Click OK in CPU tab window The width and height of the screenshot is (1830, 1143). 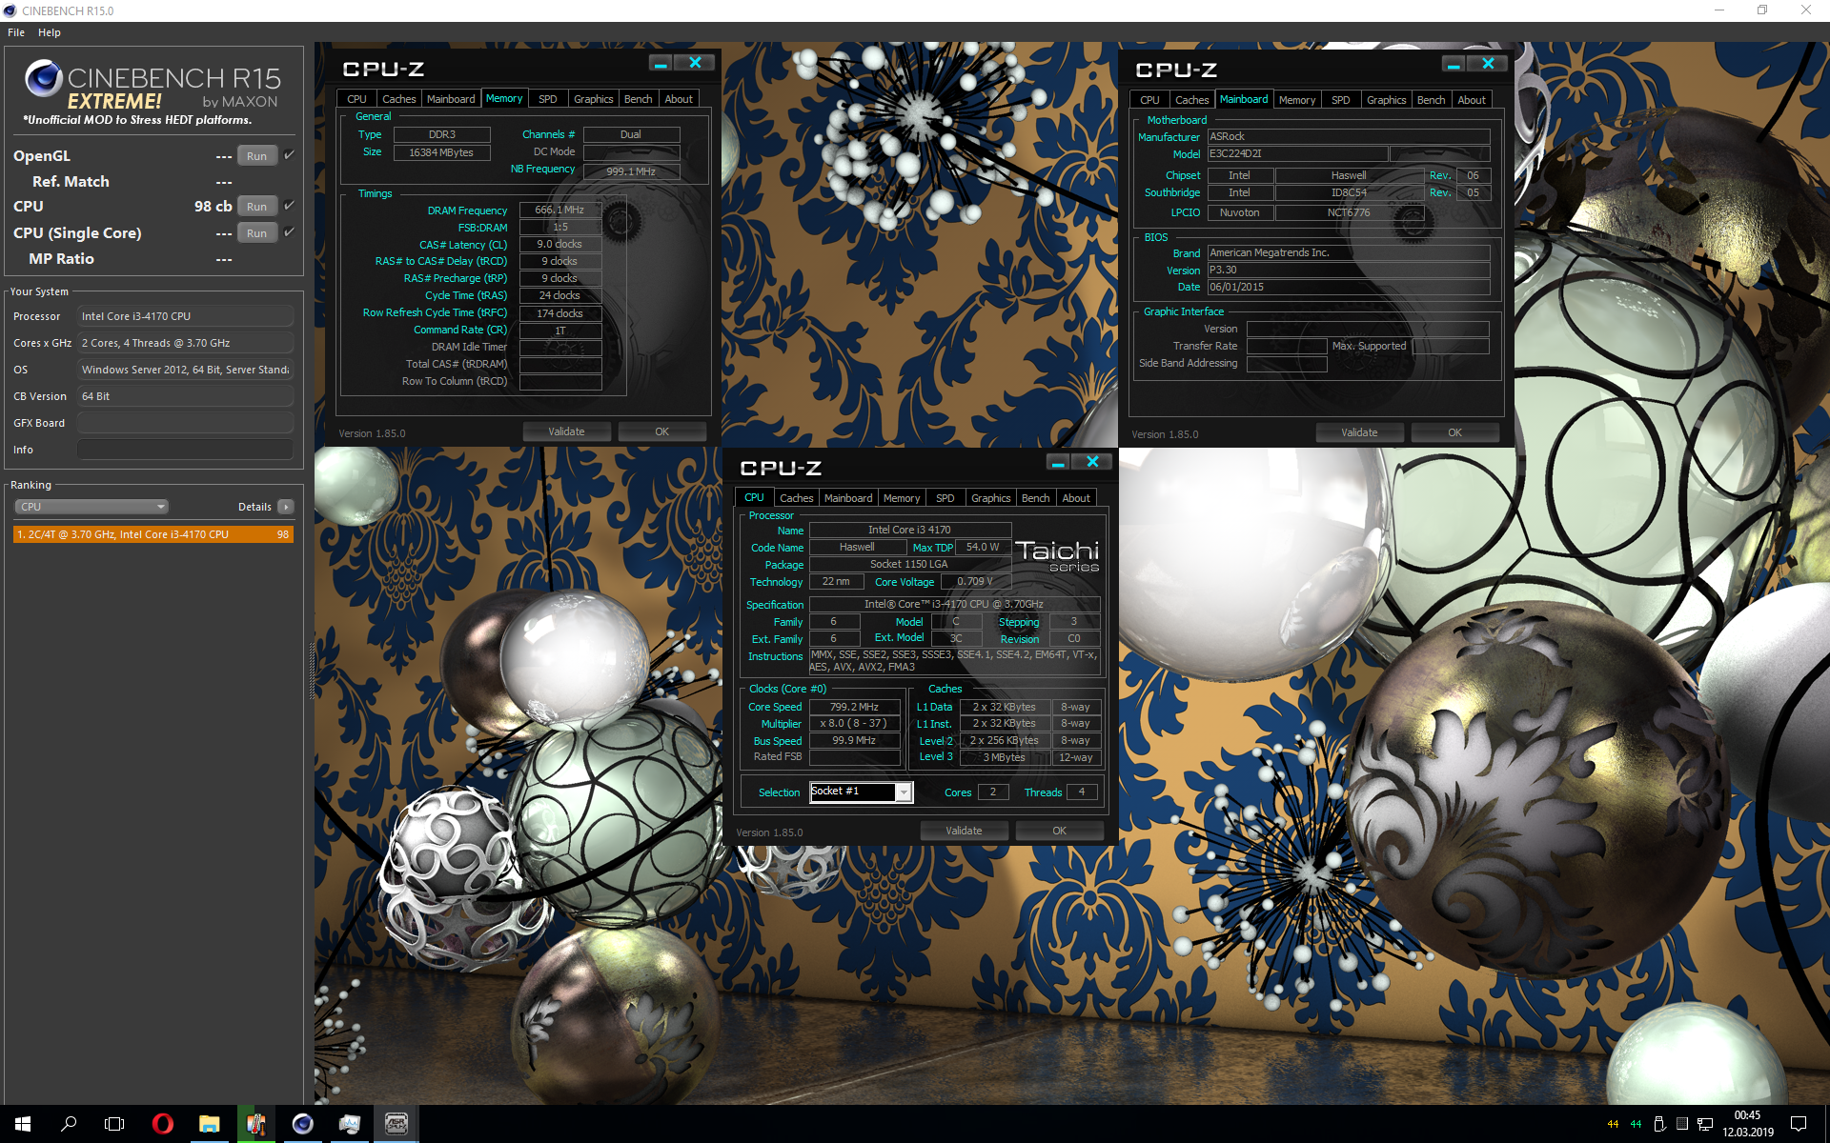pyautogui.click(x=1060, y=831)
